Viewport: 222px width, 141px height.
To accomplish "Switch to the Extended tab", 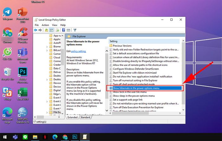I will coord(73,117).
